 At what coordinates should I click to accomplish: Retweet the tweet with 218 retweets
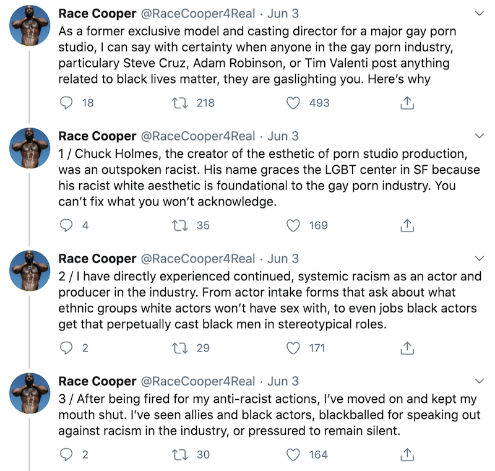click(x=183, y=103)
